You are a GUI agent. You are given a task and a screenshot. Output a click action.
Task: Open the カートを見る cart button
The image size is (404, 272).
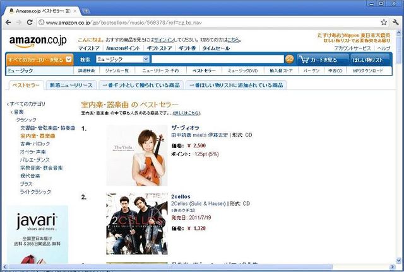[x=323, y=60]
